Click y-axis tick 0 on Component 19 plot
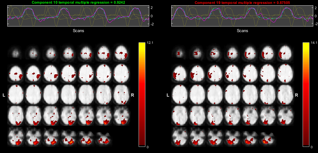Screen dimensions: 318x153 coord(316,16)
